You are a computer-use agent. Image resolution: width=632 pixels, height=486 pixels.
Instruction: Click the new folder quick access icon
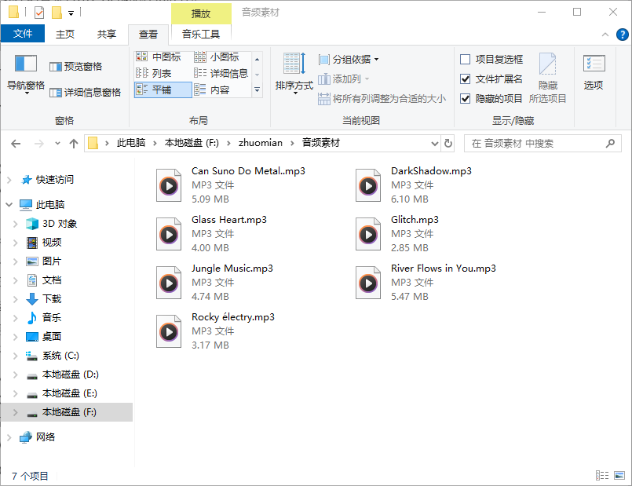tap(57, 13)
